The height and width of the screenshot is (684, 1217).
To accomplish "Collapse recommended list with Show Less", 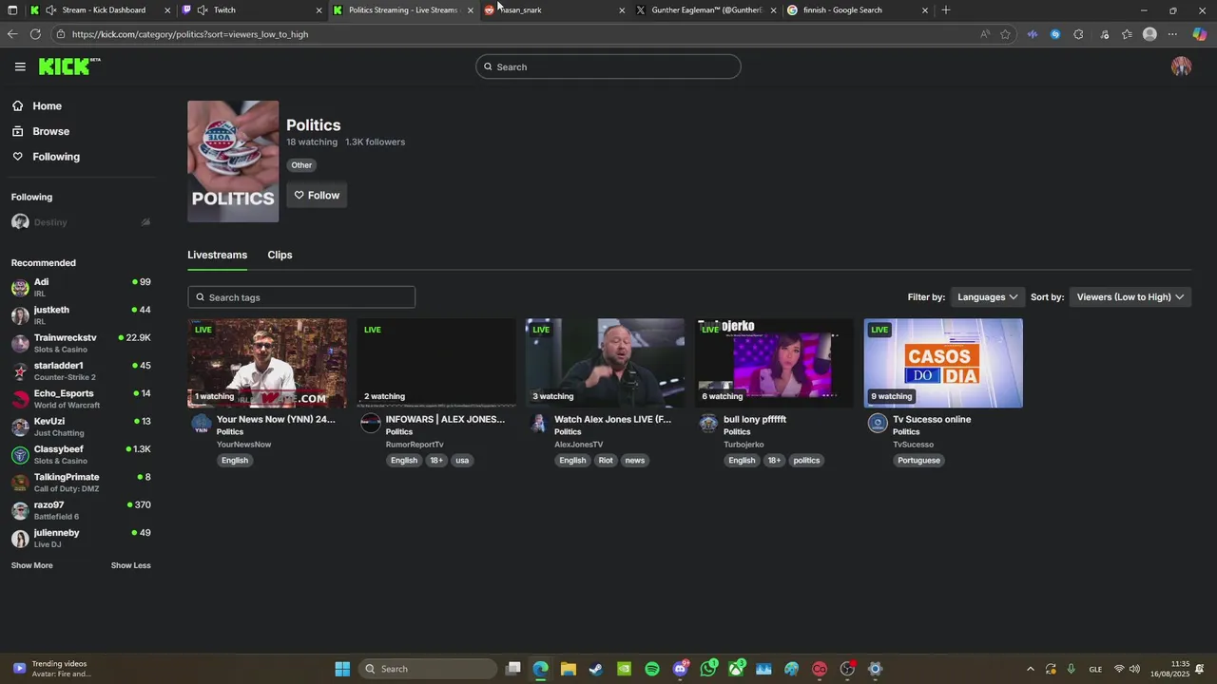I will tap(130, 565).
